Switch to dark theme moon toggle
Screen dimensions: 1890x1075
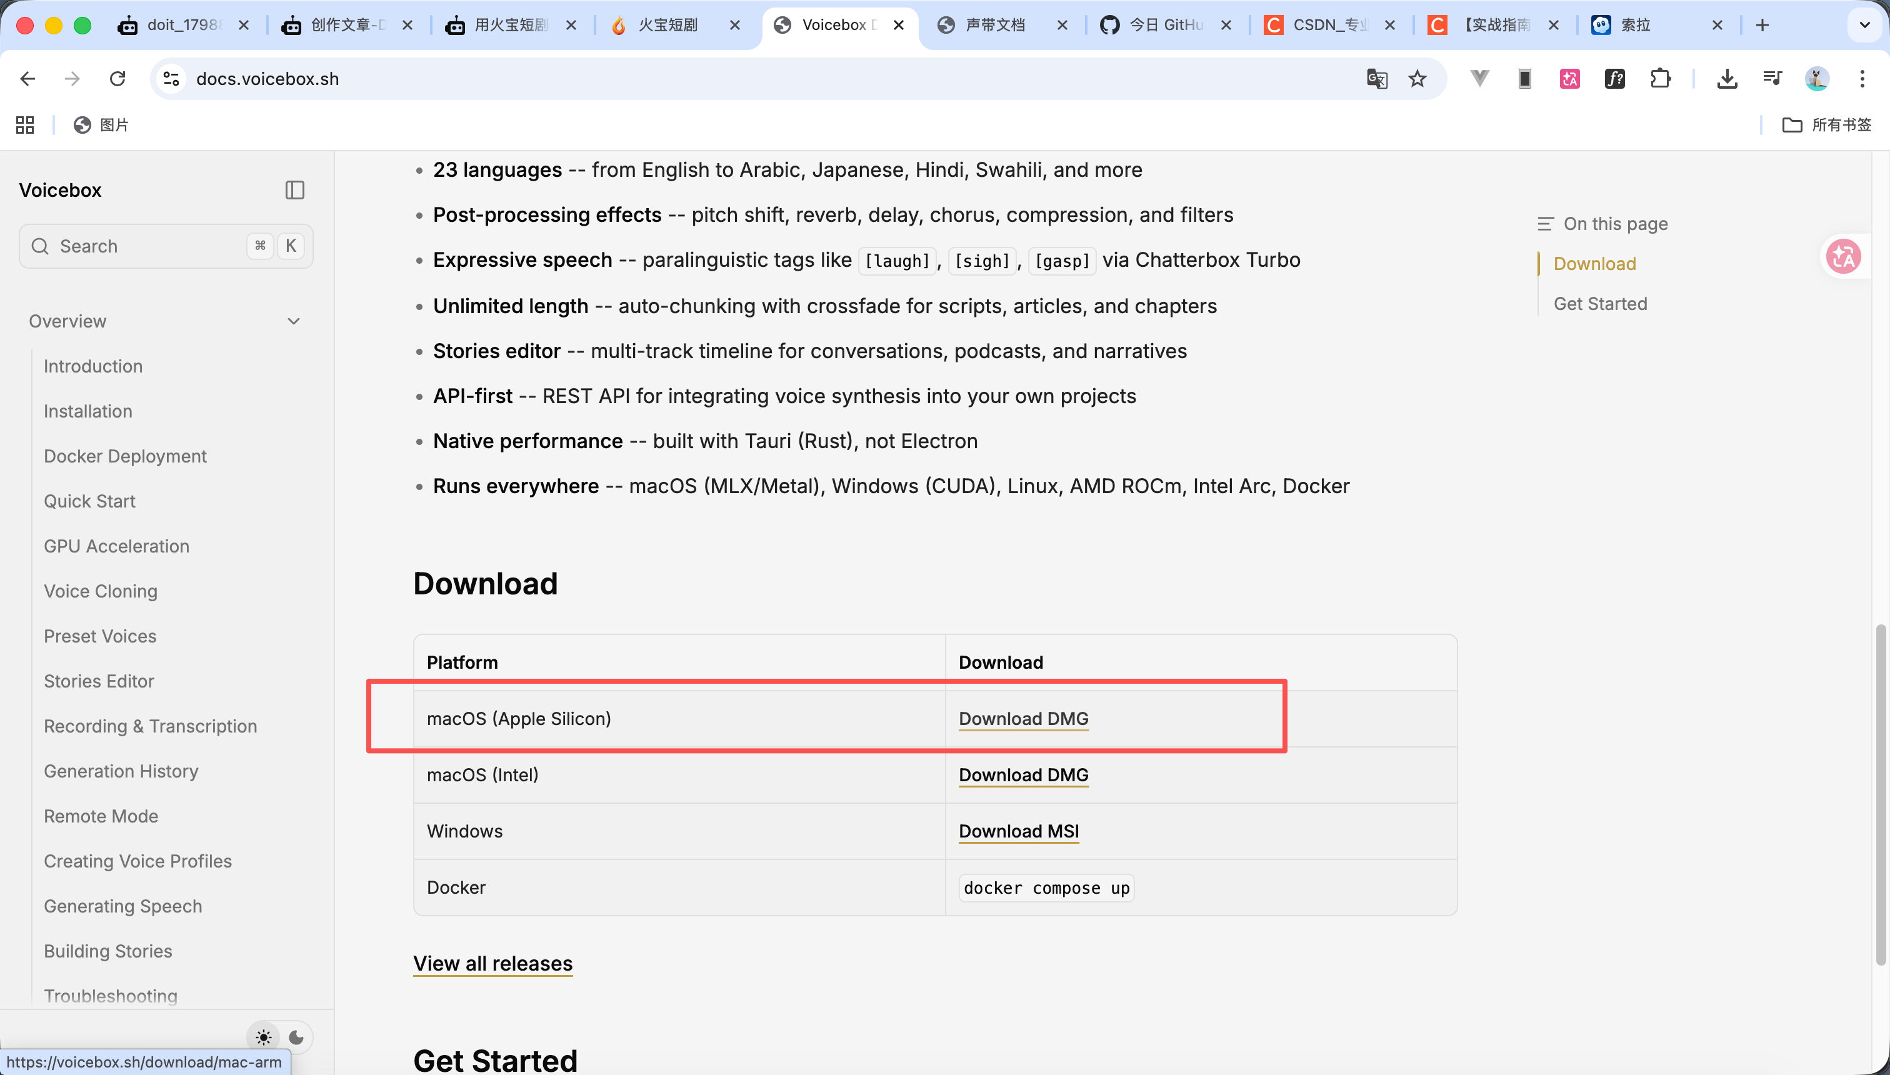coord(296,1037)
